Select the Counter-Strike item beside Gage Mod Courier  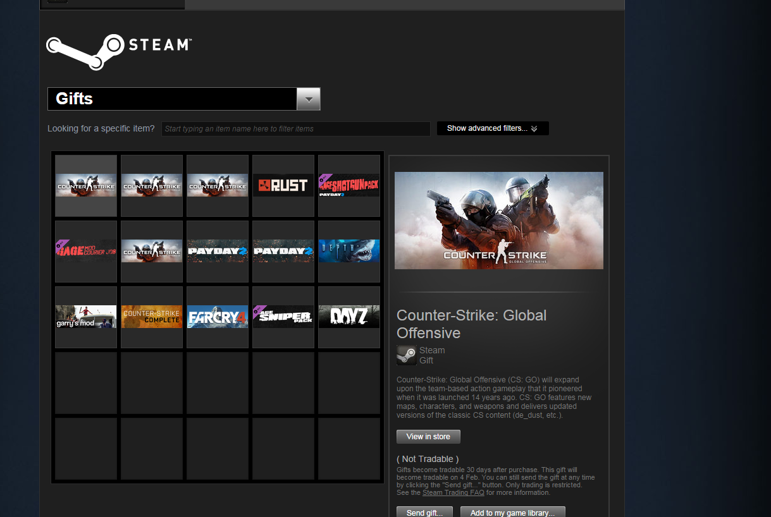click(x=152, y=252)
